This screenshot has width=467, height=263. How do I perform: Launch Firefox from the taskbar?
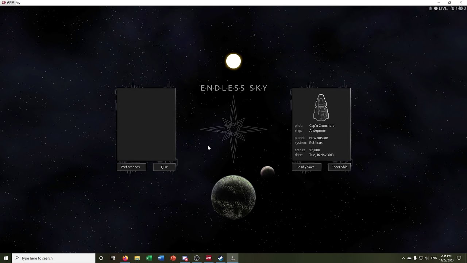pos(125,258)
